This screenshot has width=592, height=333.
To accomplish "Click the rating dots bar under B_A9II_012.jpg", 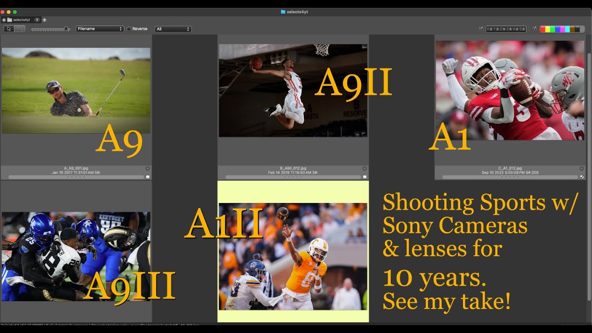I will coord(293,177).
